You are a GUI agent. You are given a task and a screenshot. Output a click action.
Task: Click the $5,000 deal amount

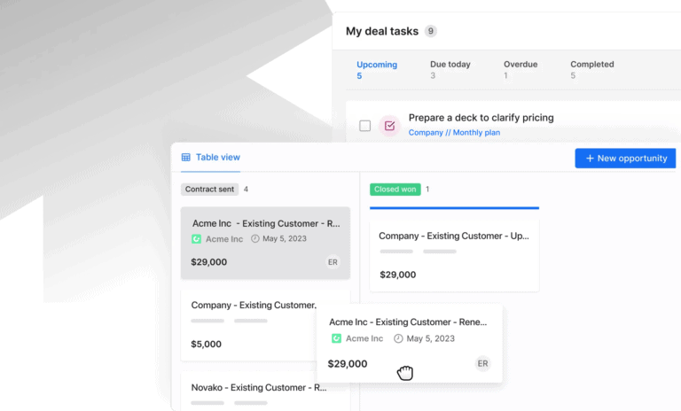pos(207,345)
